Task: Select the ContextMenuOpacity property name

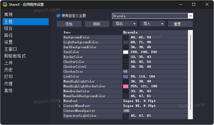Action: click(x=79, y=111)
